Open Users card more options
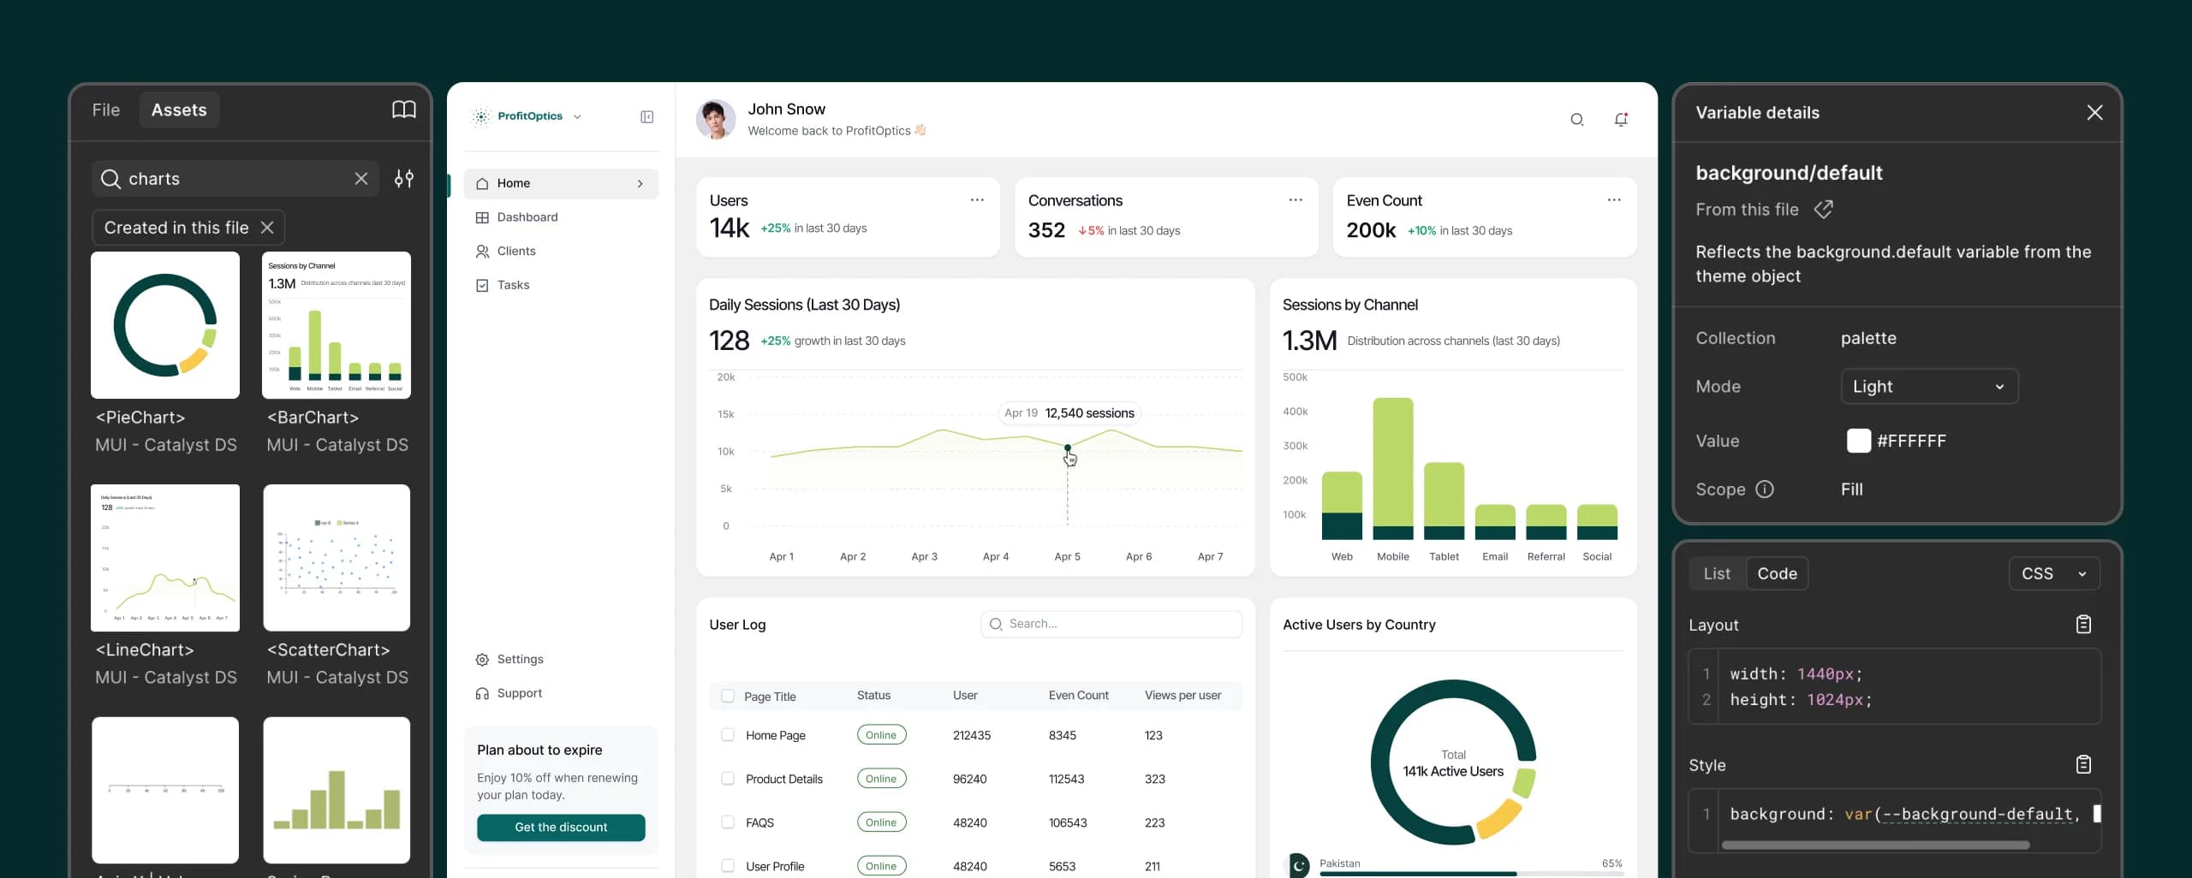 pyautogui.click(x=976, y=199)
